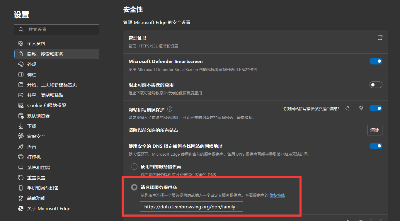This screenshot has width=400, height=221.
Task: Choose the 请选择服务提供商 radio option
Action: 134,187
